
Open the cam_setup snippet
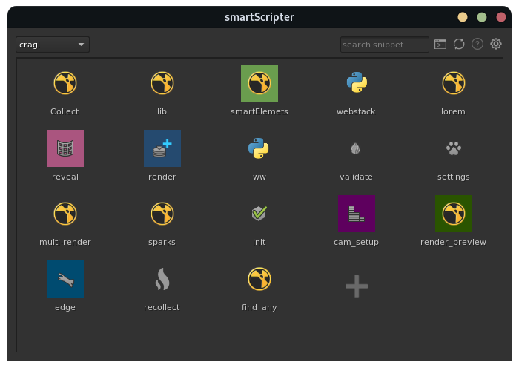point(356,214)
